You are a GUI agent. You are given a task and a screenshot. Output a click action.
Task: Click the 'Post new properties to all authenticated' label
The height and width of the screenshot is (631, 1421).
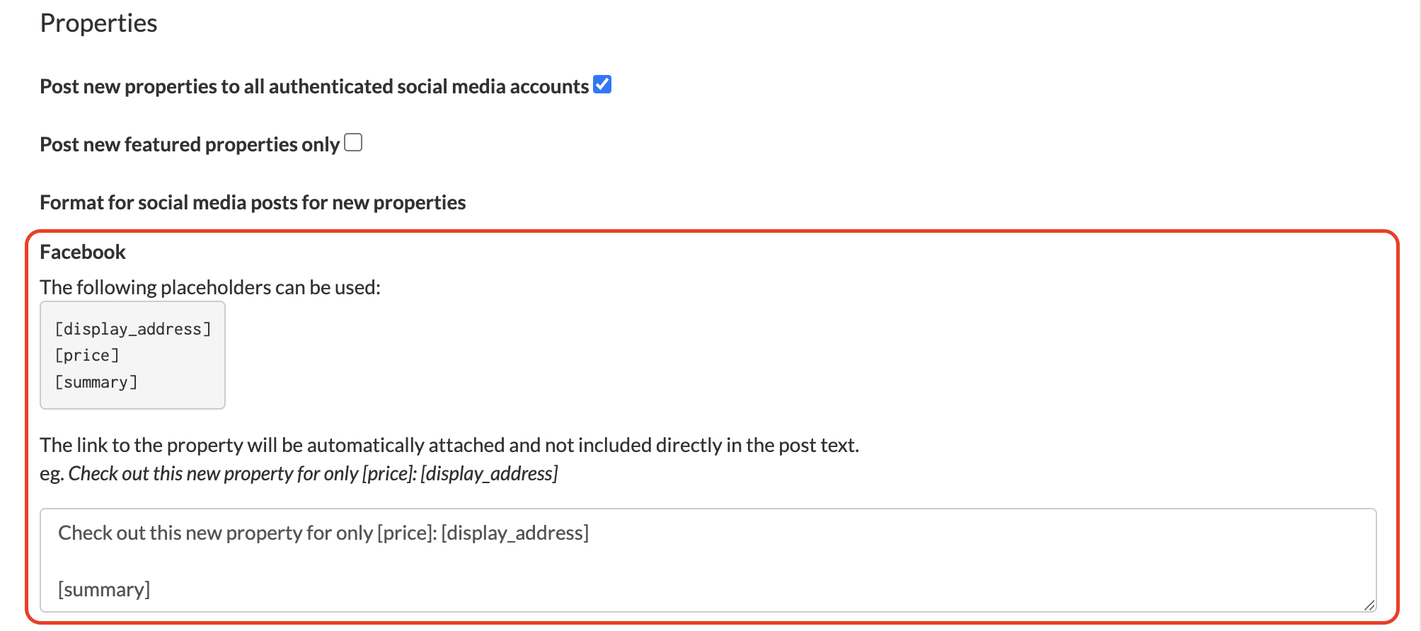click(x=314, y=86)
